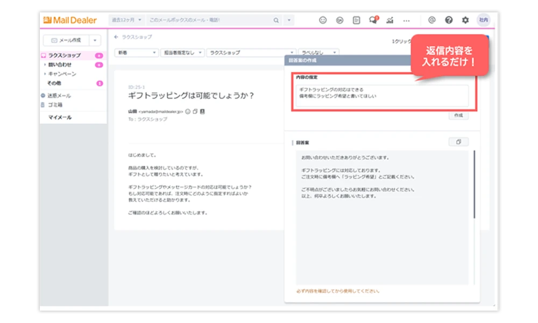Image resolution: width=538 pixels, height=323 pixels.
Task: Open the emoji smiley icon in the toolbar
Action: tap(323, 19)
